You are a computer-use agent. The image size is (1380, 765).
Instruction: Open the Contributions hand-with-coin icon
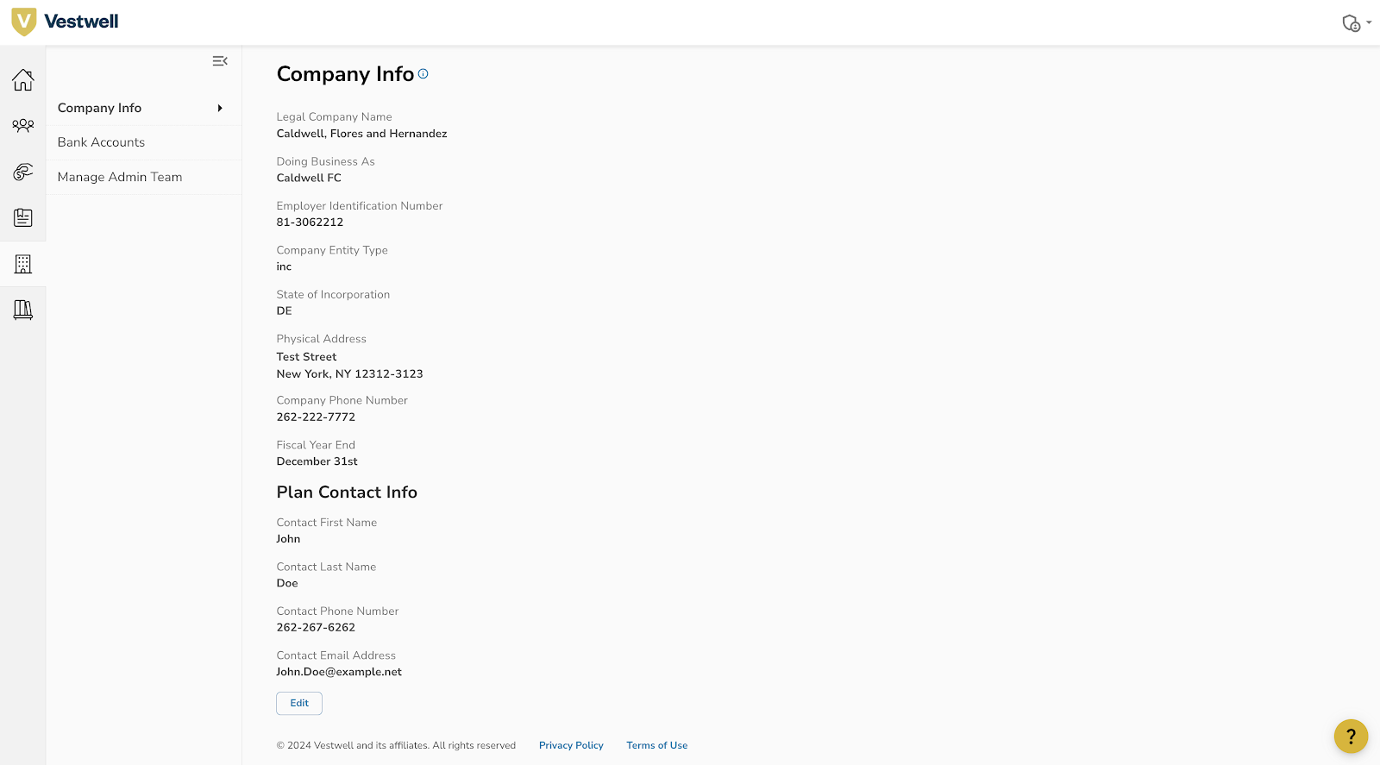[23, 172]
